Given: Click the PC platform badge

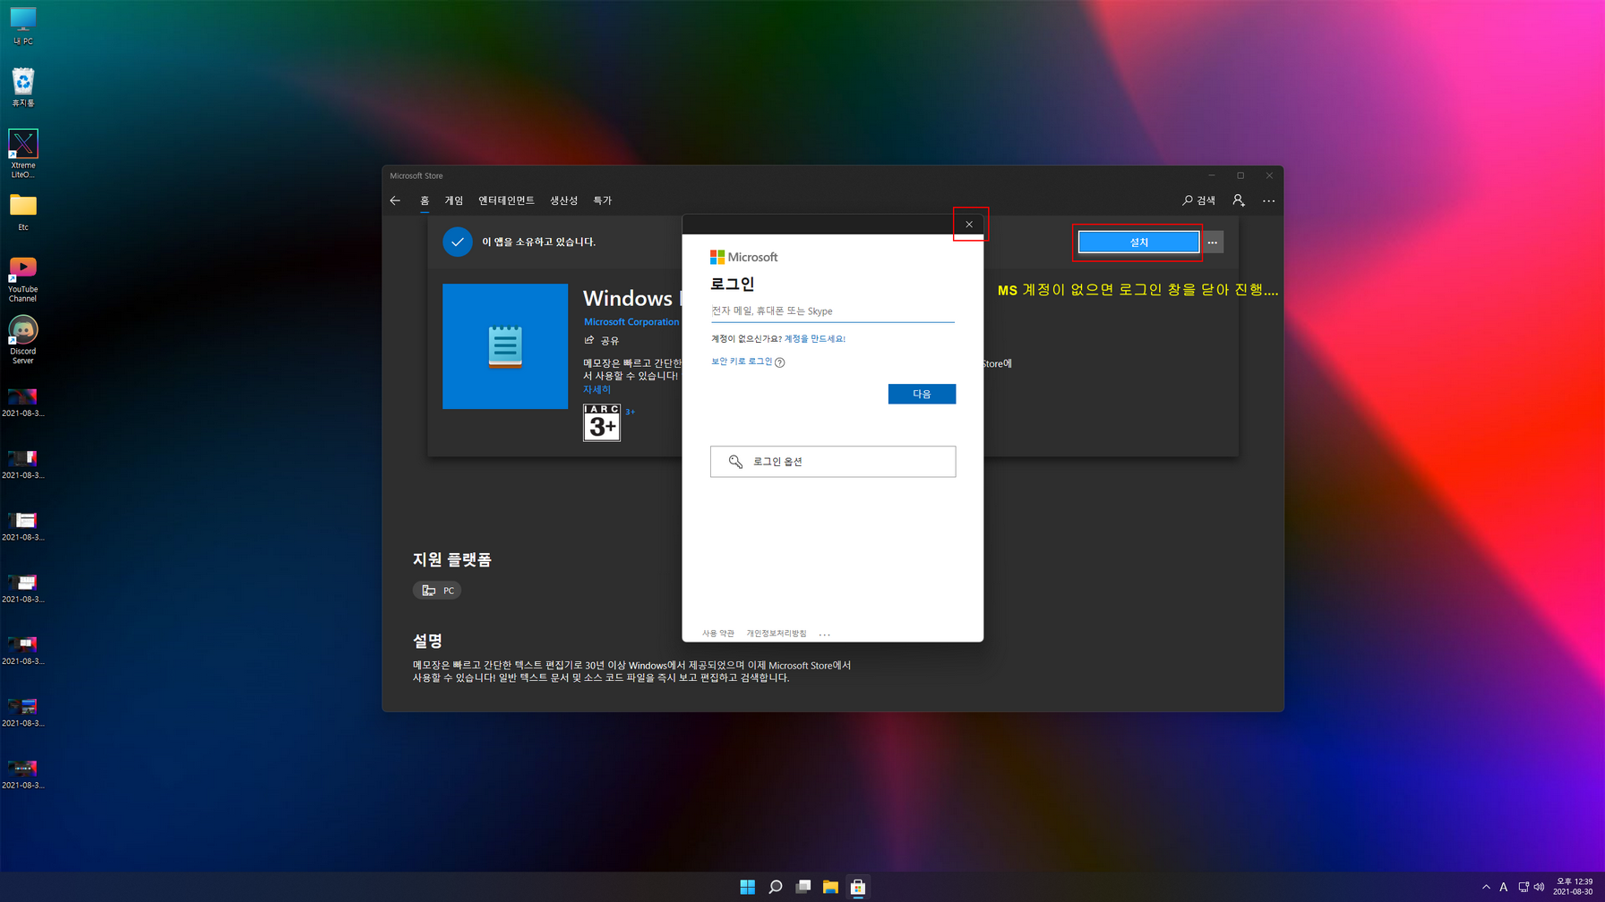Looking at the screenshot, I should pos(437,591).
